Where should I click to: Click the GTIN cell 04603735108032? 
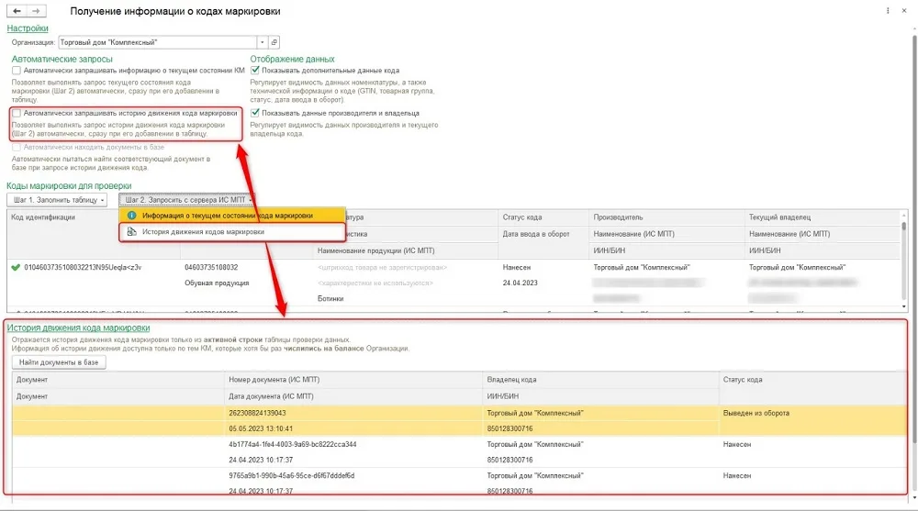pyautogui.click(x=211, y=268)
